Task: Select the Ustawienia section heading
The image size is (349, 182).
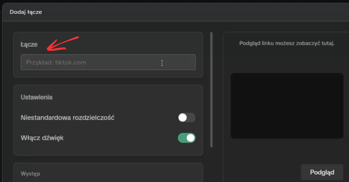Action: [x=36, y=97]
